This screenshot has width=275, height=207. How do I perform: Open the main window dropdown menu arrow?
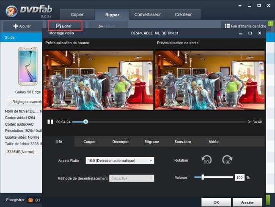pyautogui.click(x=240, y=5)
